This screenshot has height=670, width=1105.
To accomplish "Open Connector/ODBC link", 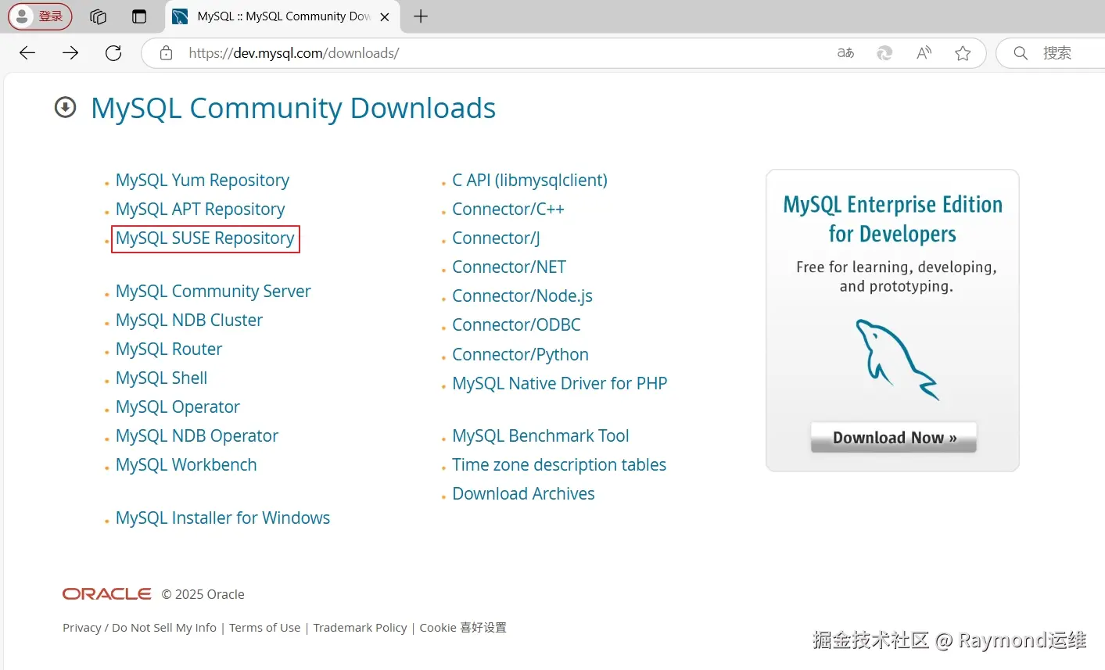I will coord(516,324).
